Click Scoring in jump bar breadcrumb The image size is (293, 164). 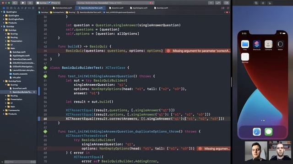click(71, 12)
